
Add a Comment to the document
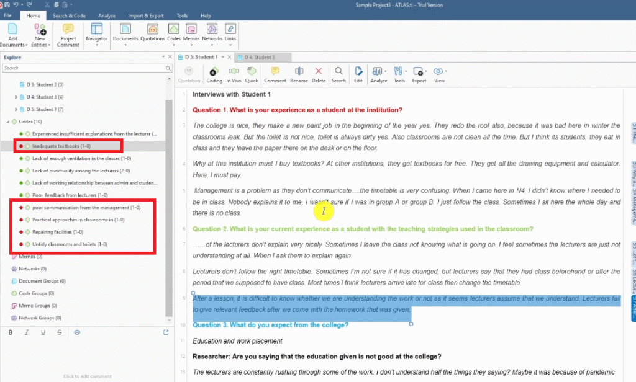tap(275, 74)
